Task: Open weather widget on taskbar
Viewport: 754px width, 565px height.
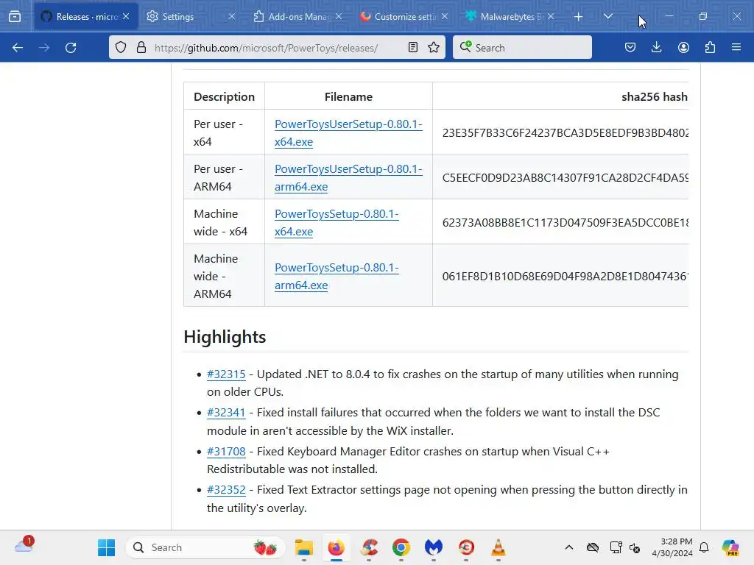Action: (x=24, y=546)
